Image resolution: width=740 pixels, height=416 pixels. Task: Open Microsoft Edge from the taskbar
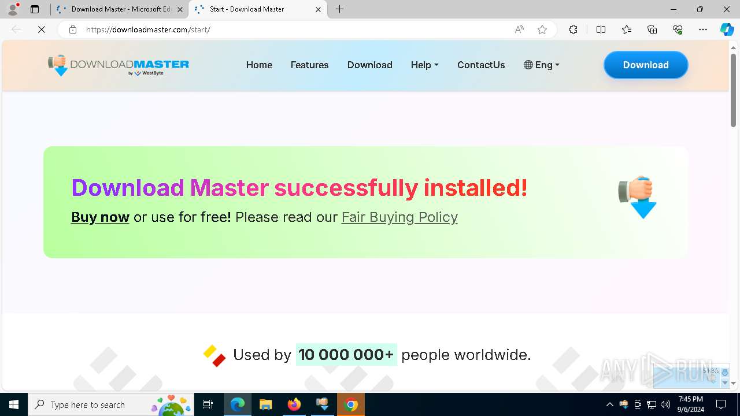(x=238, y=404)
